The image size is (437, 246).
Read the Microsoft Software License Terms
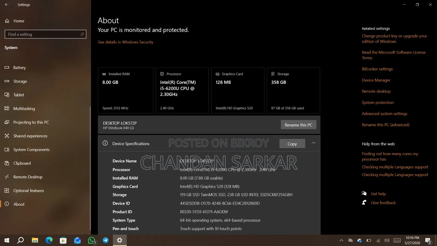pyautogui.click(x=394, y=55)
